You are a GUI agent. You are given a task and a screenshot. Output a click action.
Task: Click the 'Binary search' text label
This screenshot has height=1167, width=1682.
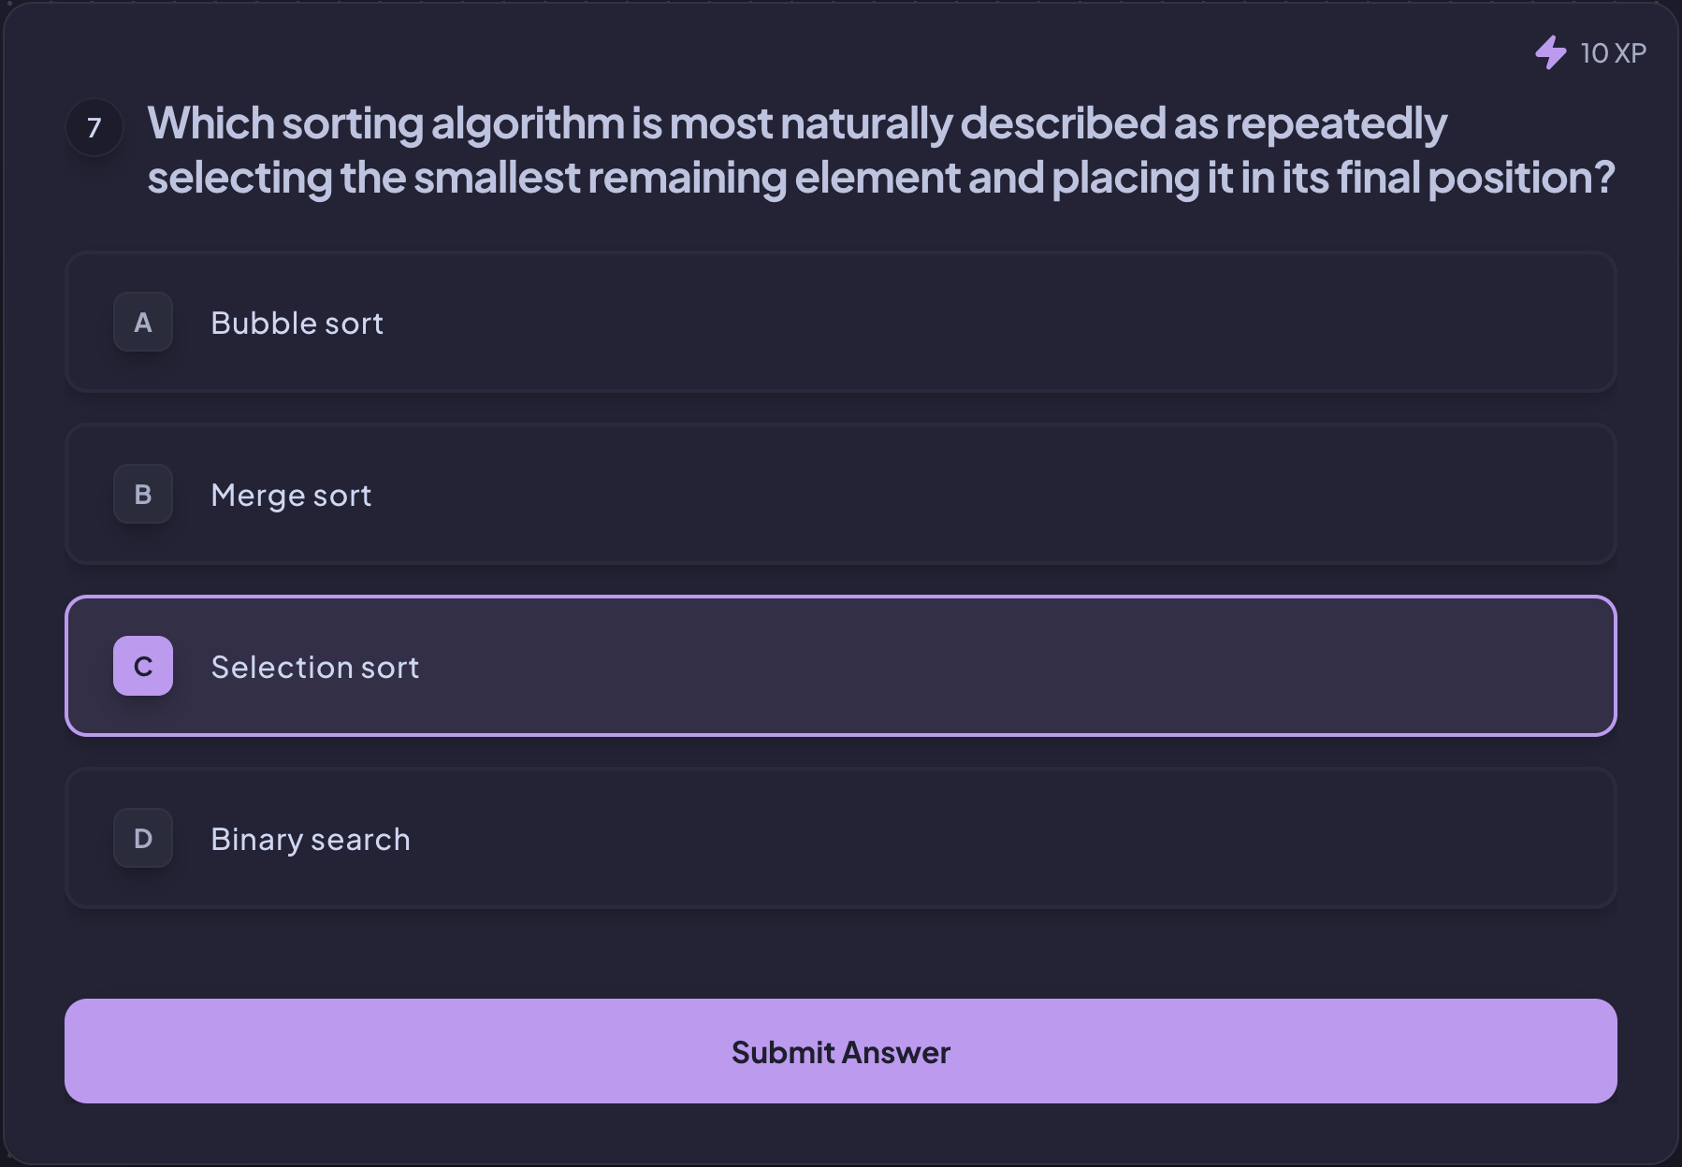pyautogui.click(x=311, y=840)
